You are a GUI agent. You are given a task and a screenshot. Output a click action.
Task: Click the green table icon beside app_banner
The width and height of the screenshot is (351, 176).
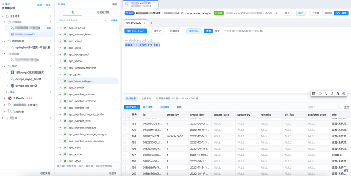(x=65, y=61)
